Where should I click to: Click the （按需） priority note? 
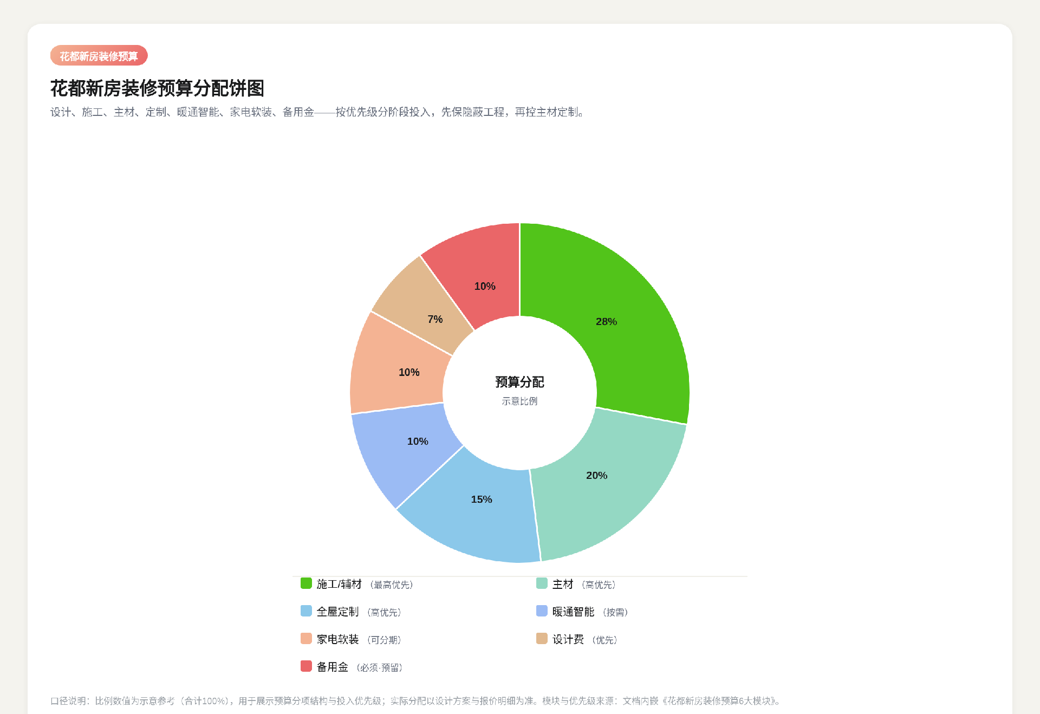coord(615,612)
